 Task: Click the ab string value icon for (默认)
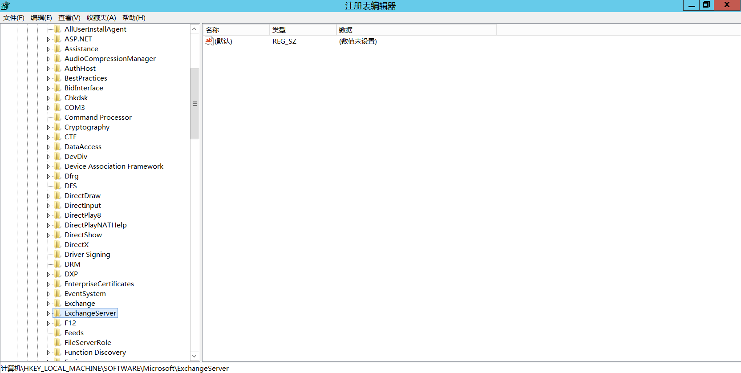[209, 41]
